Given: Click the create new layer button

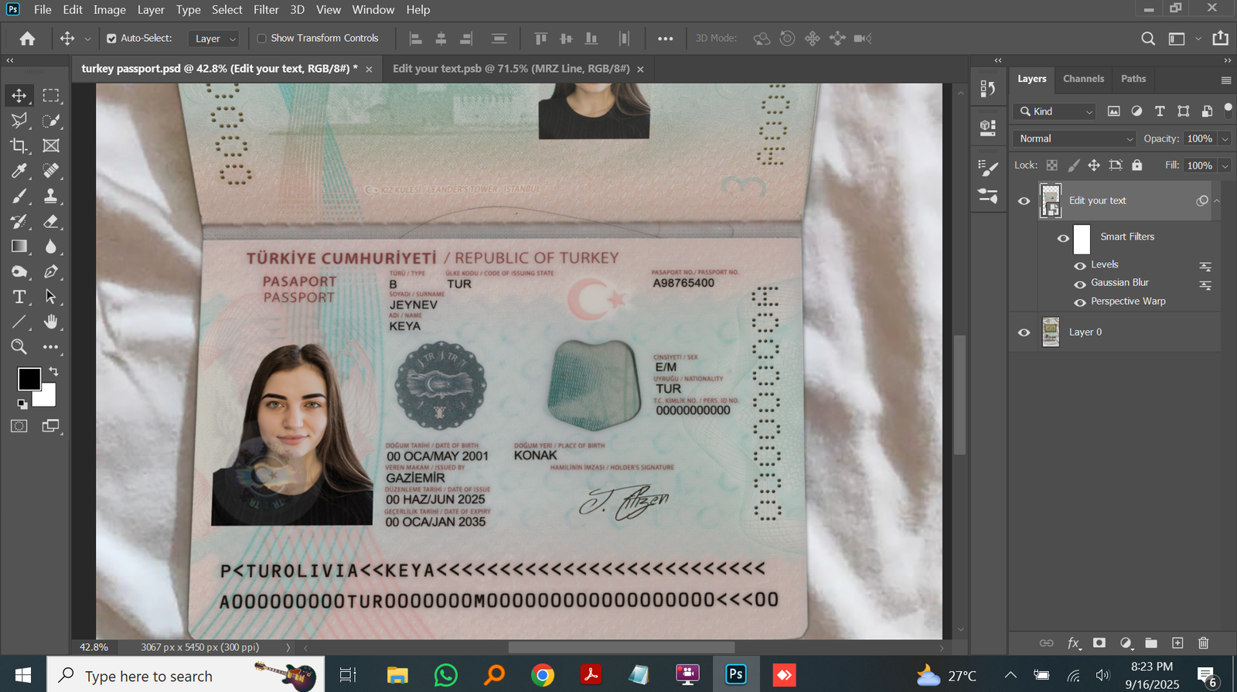Looking at the screenshot, I should tap(1177, 643).
